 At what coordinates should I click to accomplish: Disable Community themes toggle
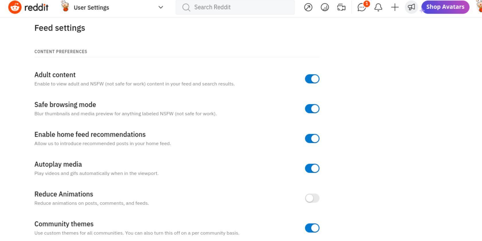(x=312, y=228)
